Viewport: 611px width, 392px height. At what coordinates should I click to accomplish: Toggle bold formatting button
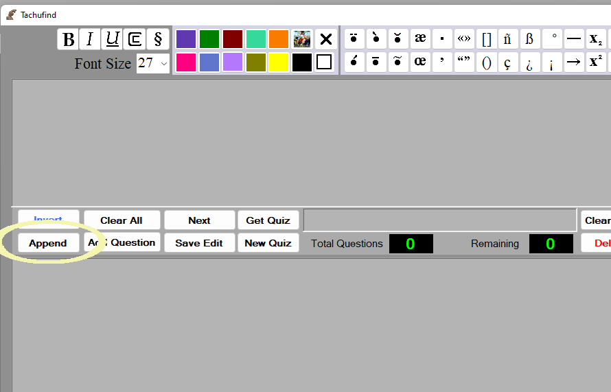point(68,39)
